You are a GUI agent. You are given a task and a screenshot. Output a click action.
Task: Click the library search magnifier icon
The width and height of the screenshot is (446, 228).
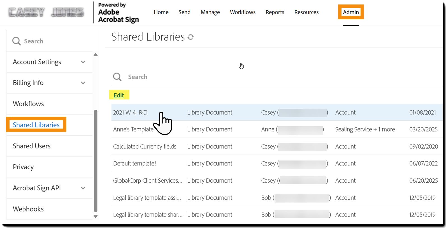[x=117, y=77]
